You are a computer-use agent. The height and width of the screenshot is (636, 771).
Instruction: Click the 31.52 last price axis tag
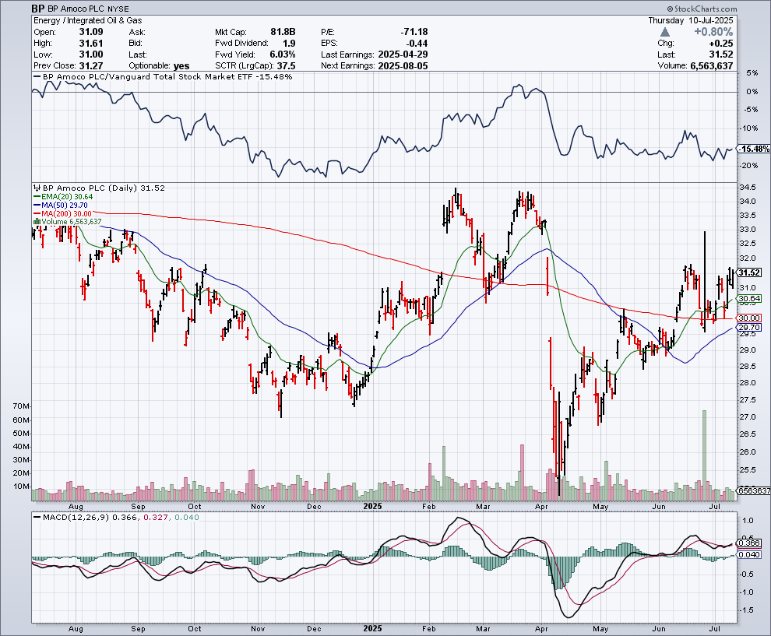749,272
